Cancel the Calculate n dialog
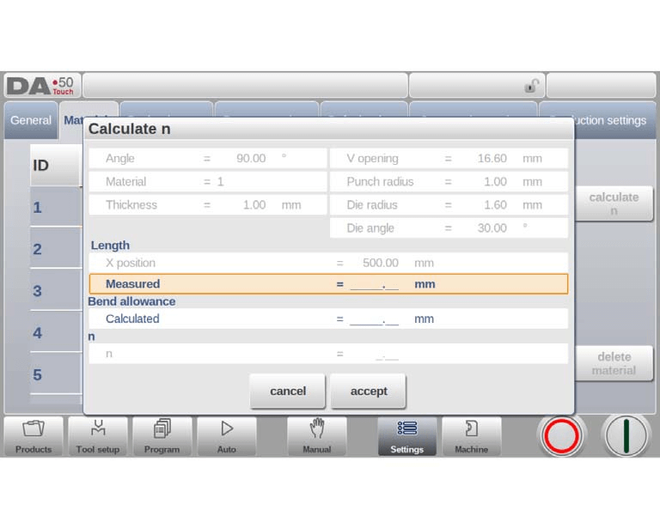This screenshot has height=528, width=660. 287,391
